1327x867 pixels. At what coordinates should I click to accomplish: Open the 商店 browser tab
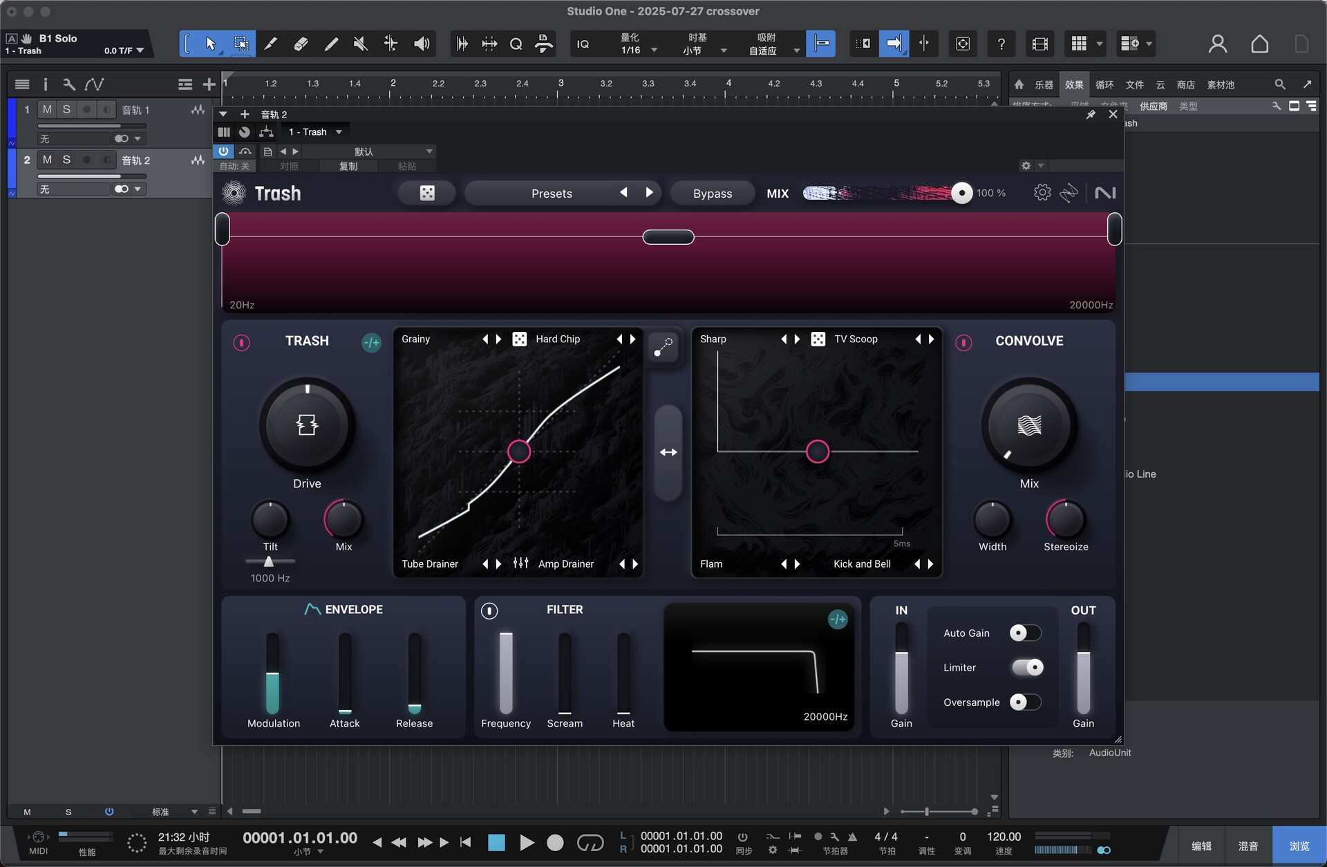[x=1186, y=85]
